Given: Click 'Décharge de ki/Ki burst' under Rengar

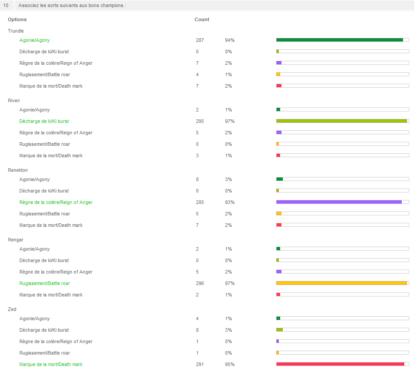Looking at the screenshot, I should (x=44, y=260).
